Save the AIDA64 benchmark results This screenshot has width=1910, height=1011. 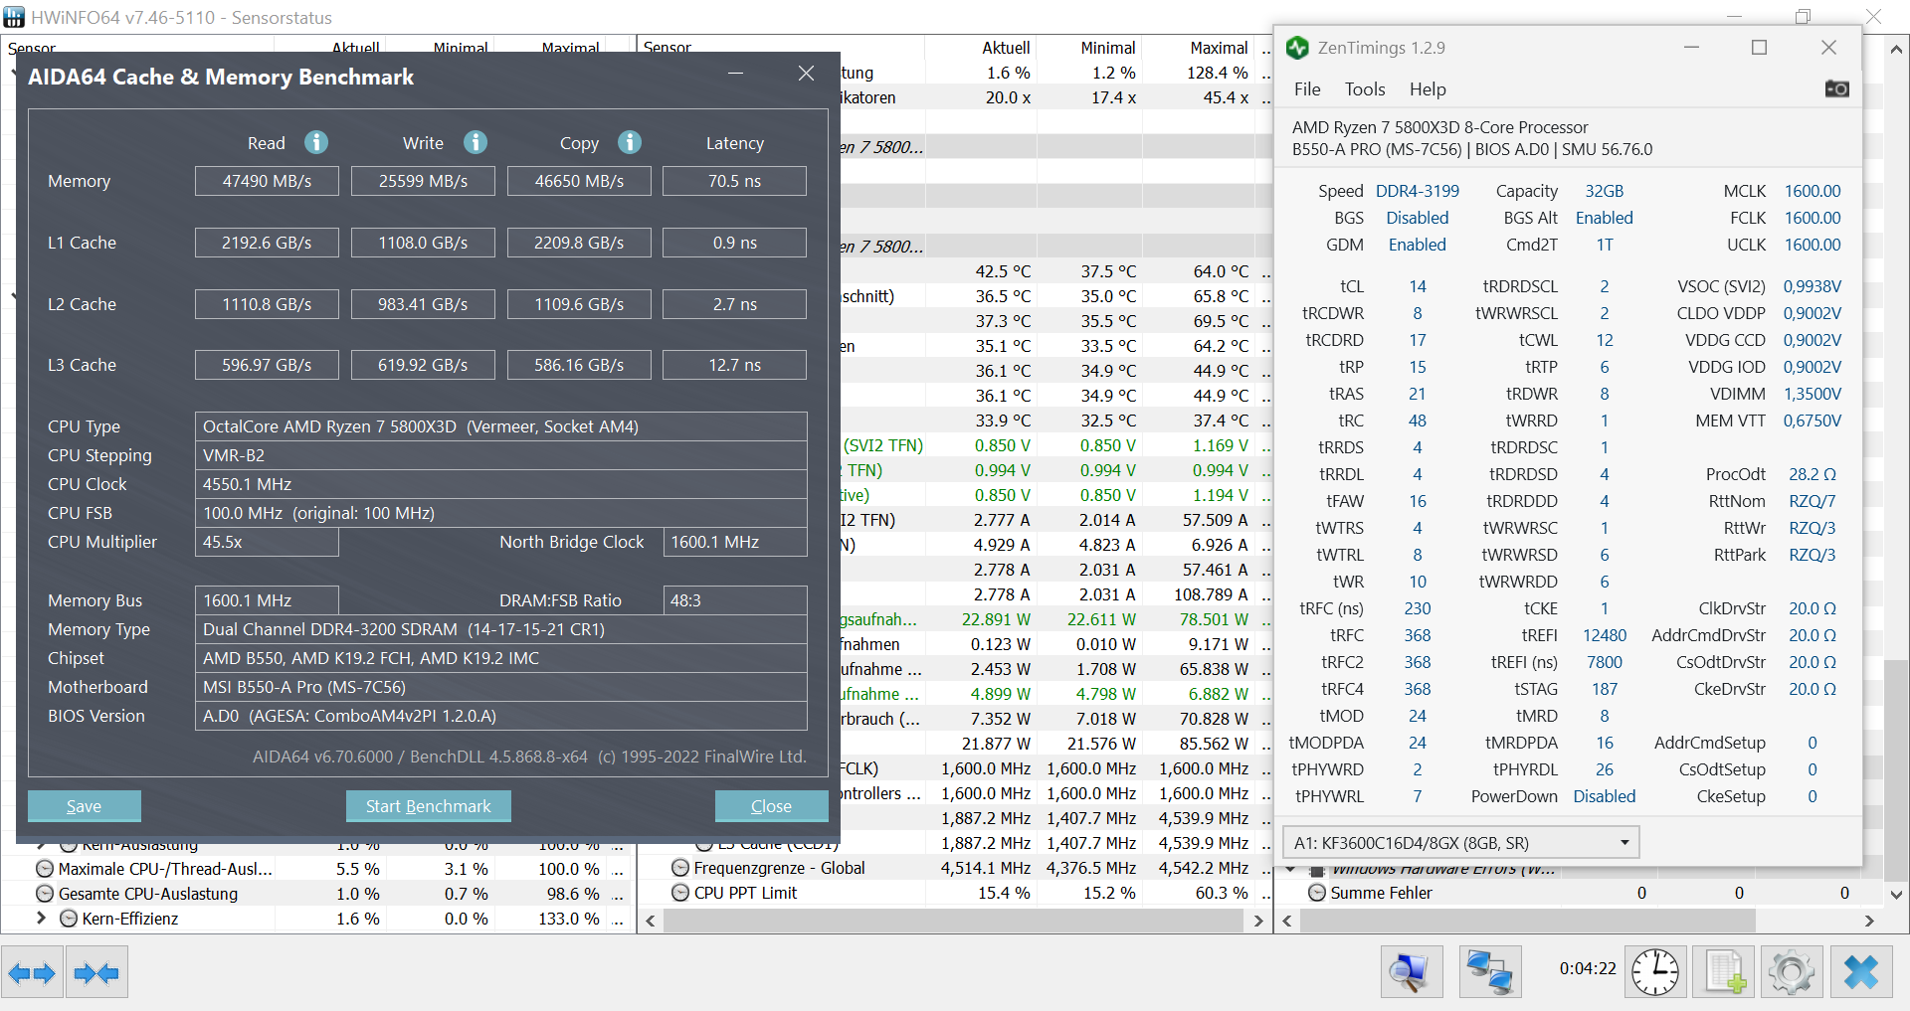click(84, 805)
